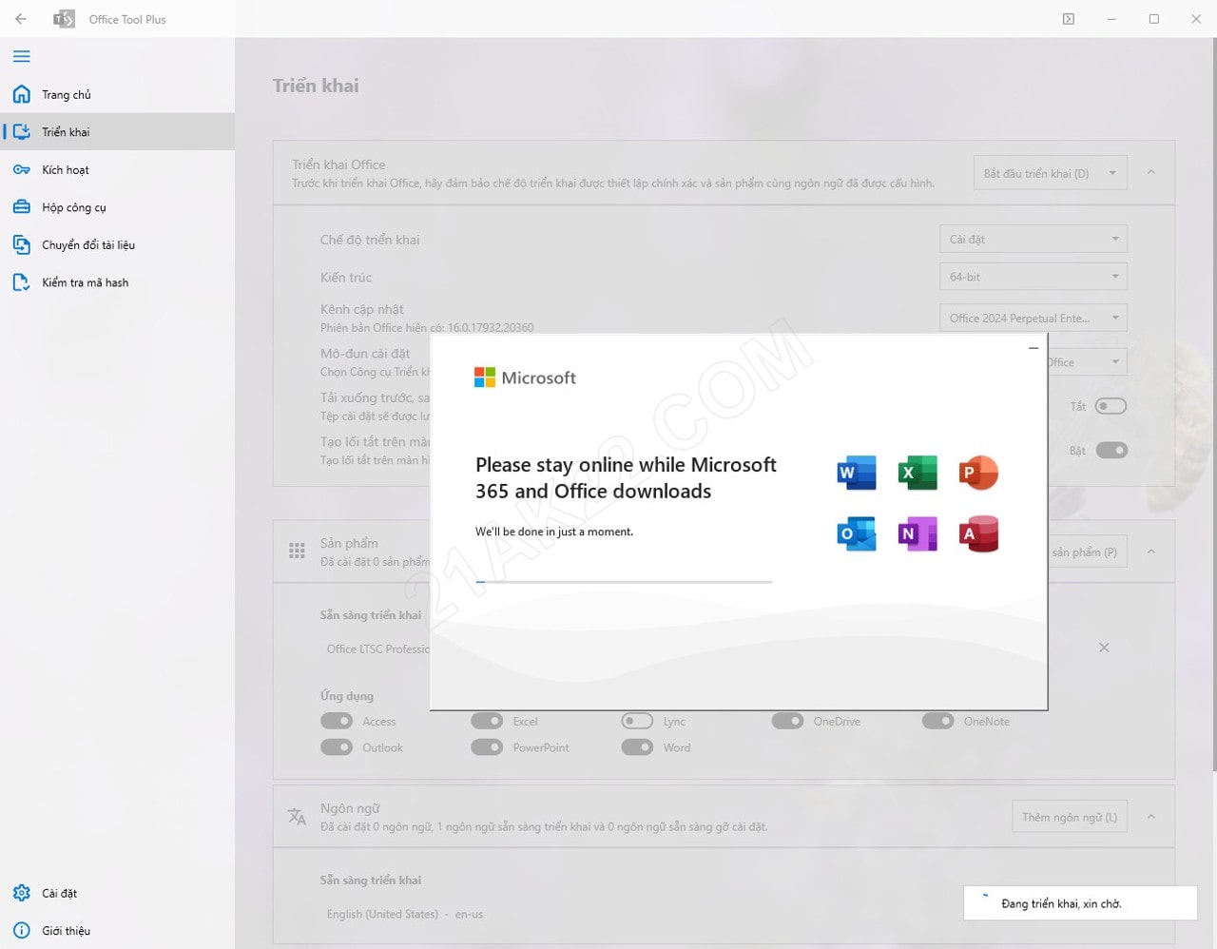Collapse the Sản phẩm section
This screenshot has width=1217, height=949.
tap(1151, 552)
